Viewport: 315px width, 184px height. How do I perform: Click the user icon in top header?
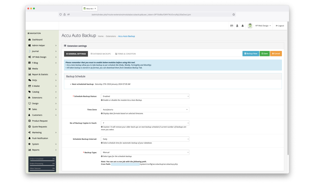click(x=237, y=26)
